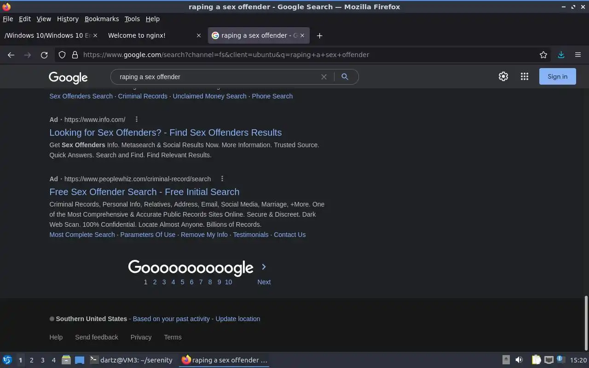Open options for peoplewhiz ad
The image size is (589, 368).
pyautogui.click(x=222, y=178)
